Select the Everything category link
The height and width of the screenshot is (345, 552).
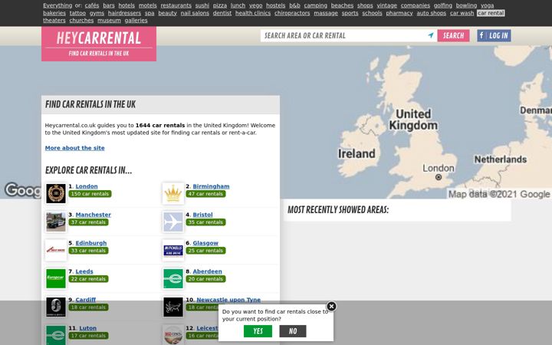58,5
